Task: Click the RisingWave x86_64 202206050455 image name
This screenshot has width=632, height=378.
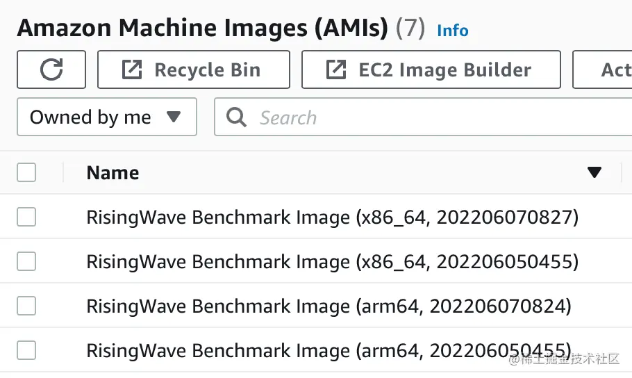Action: pyautogui.click(x=332, y=262)
